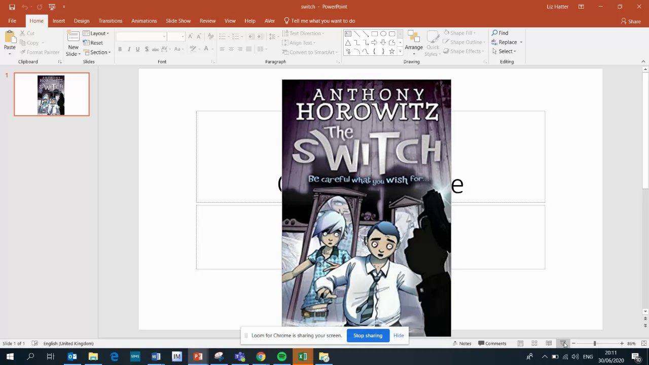Zoom out with the minus button
649x365 pixels.
(x=573, y=343)
